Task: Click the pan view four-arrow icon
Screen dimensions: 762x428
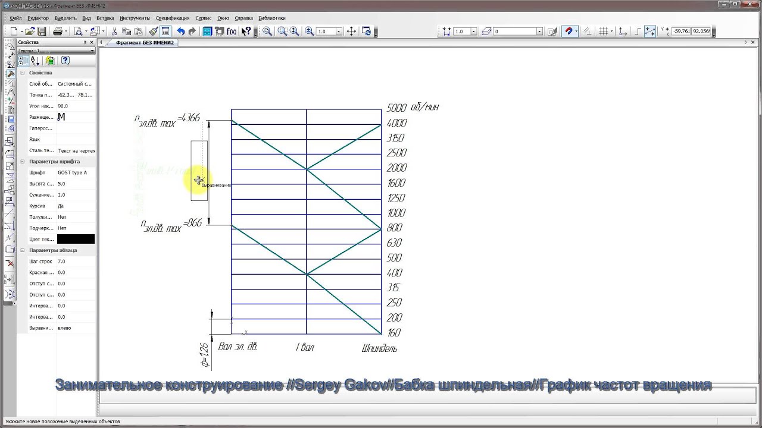Action: coord(351,31)
